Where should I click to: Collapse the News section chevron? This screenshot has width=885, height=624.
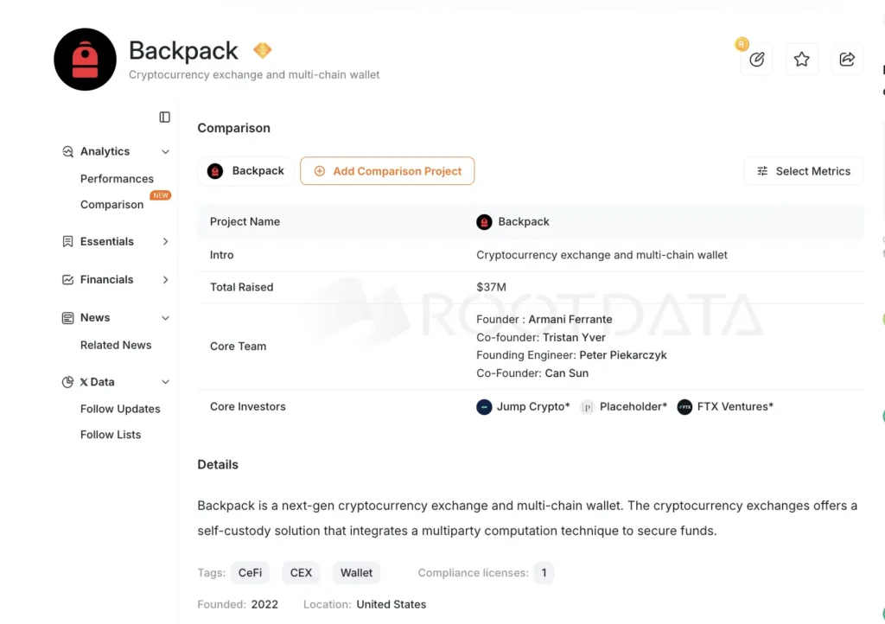coord(165,318)
